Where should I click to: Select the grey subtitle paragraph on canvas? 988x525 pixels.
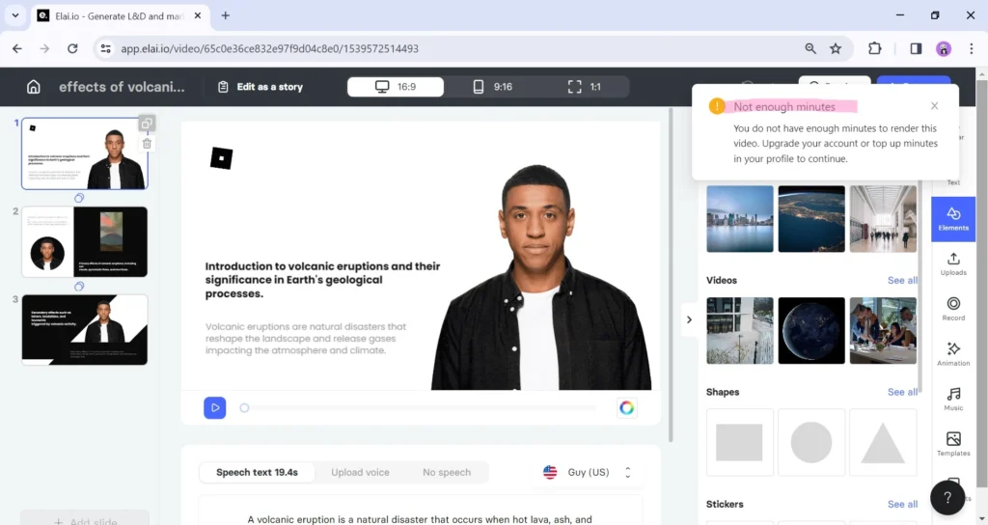306,339
